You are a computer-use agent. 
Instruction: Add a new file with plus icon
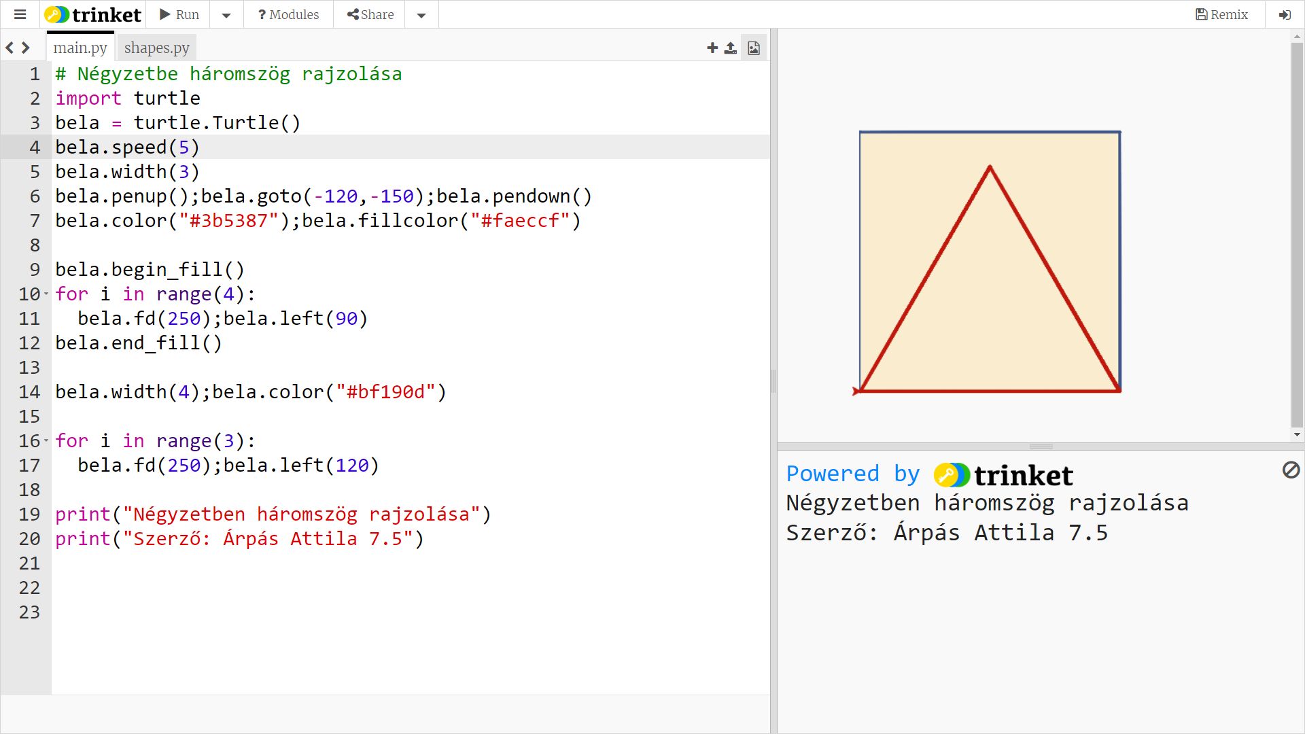click(712, 48)
